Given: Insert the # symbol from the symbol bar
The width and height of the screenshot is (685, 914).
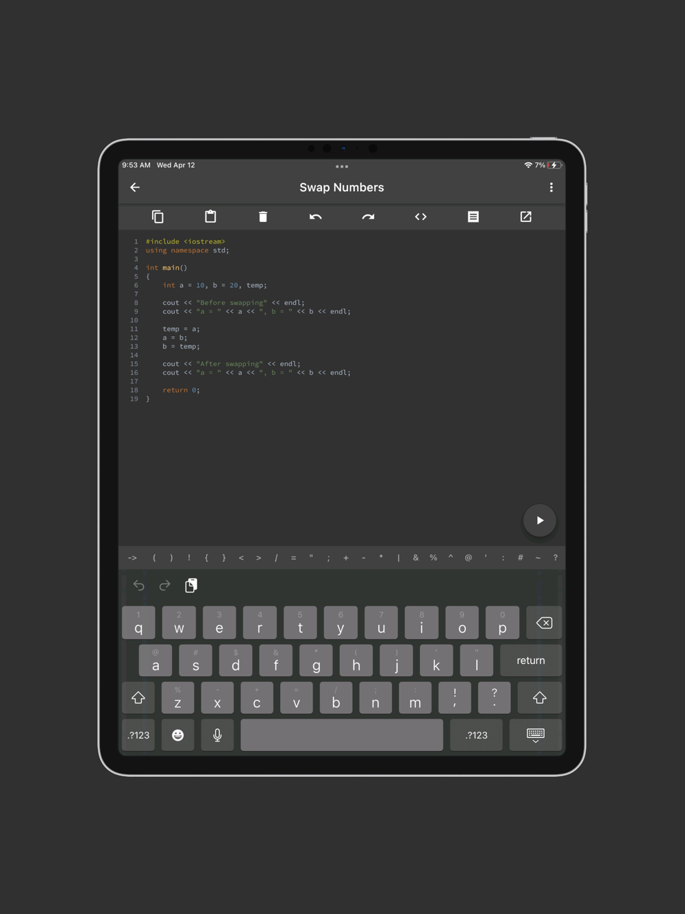Looking at the screenshot, I should (521, 558).
